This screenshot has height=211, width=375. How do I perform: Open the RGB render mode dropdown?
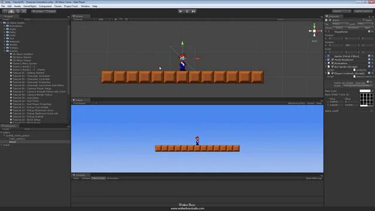tap(104, 19)
